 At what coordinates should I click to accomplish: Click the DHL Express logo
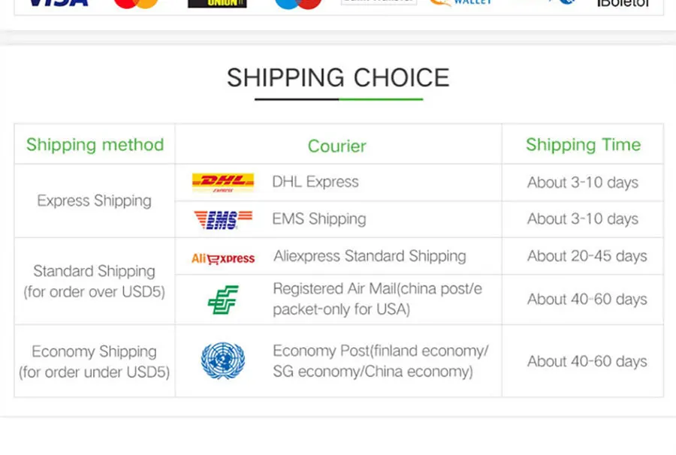pos(223,182)
